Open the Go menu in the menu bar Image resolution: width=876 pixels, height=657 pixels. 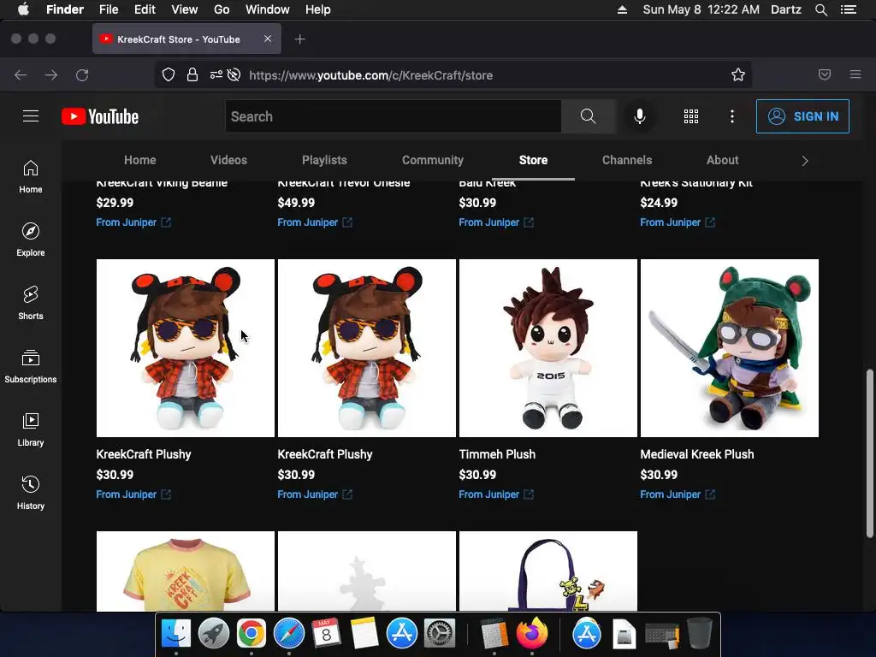222,9
